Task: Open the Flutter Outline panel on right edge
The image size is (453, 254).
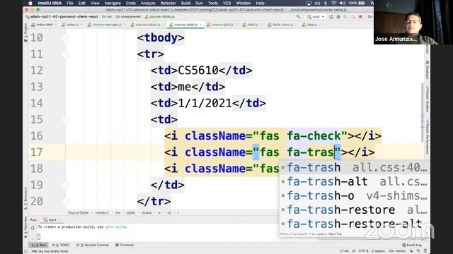Action: pyautogui.click(x=428, y=99)
